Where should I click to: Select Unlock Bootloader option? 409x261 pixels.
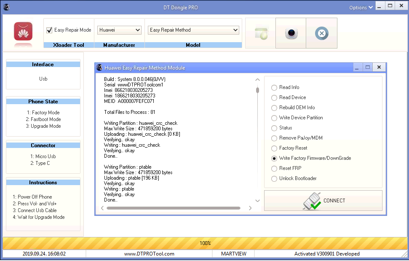(x=275, y=178)
